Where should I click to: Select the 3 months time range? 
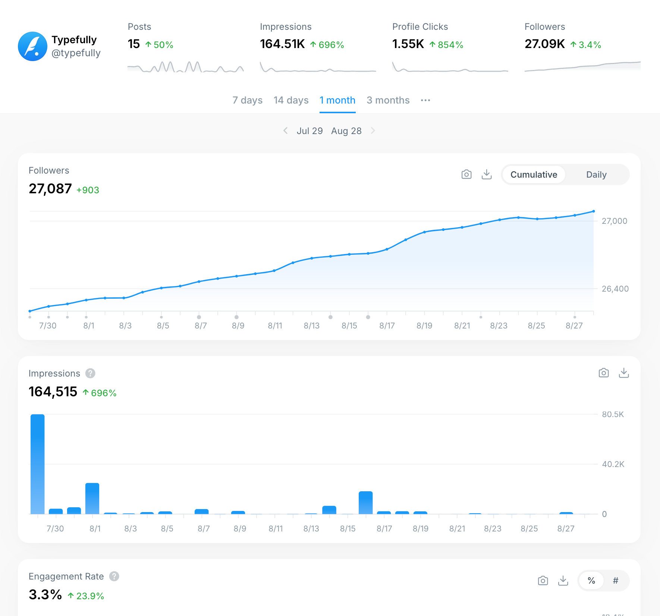point(388,100)
